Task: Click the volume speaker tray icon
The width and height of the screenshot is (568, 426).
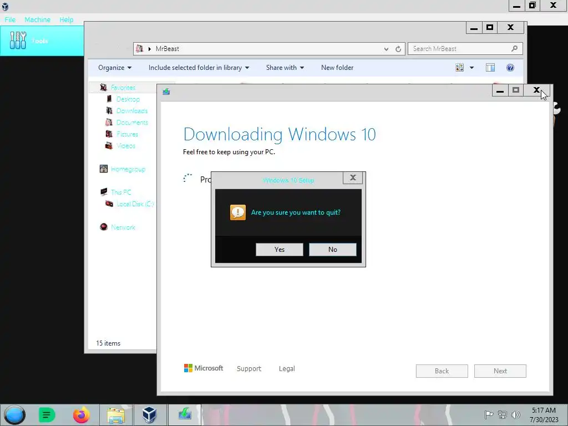Action: (515, 414)
